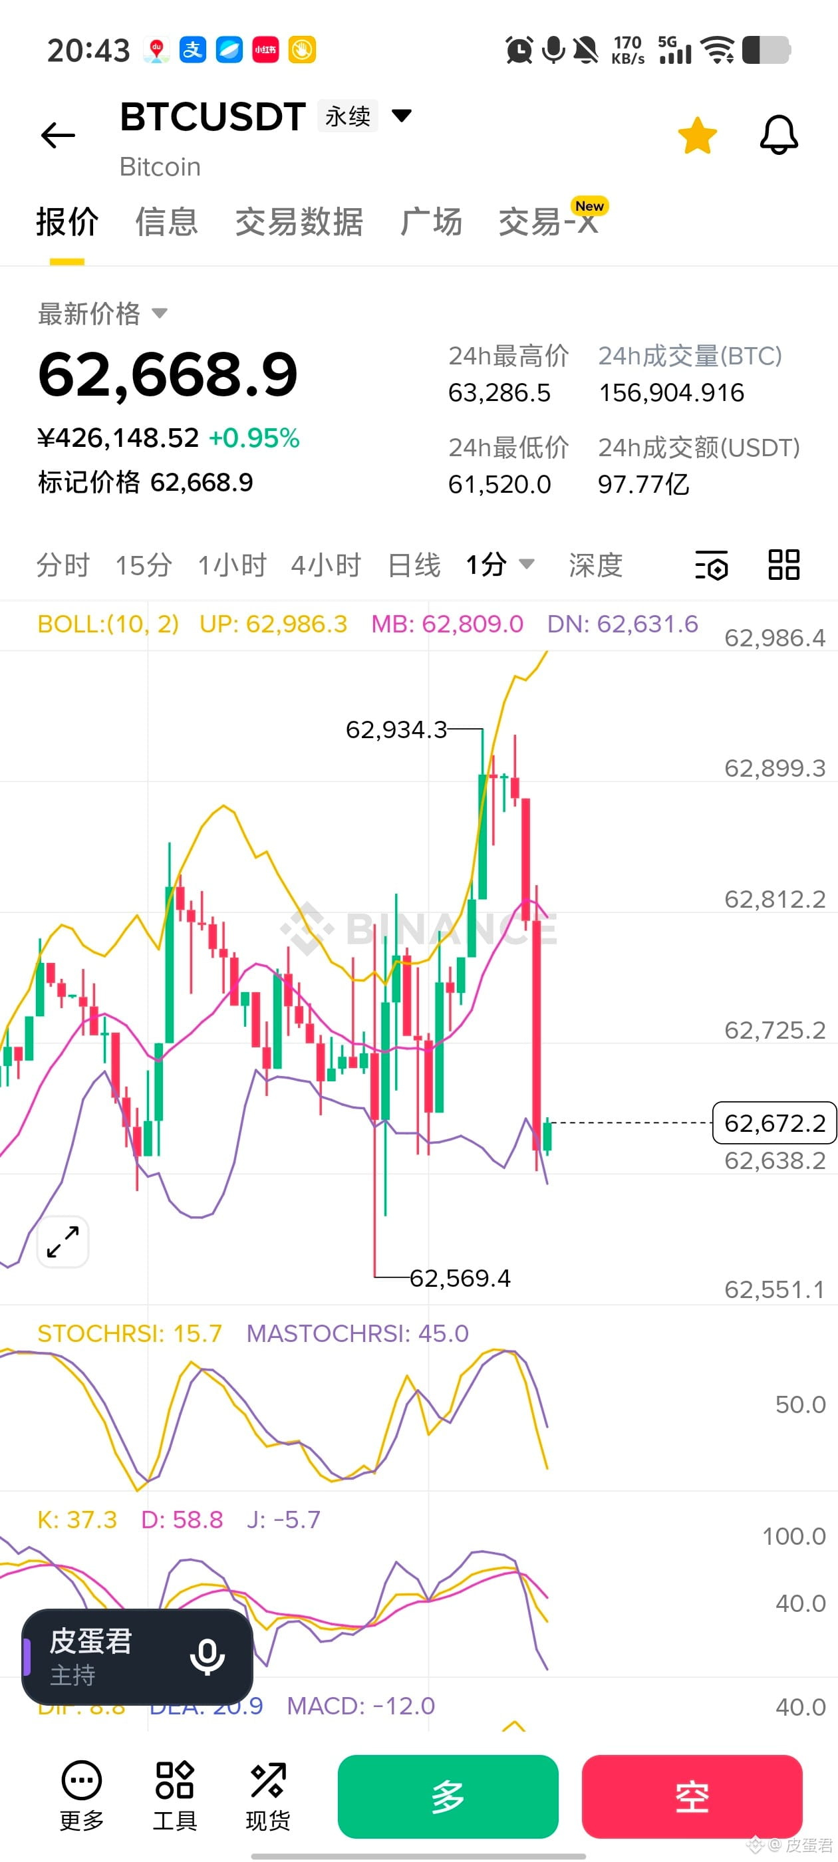Tap the MACD: -12.0 indicator label
This screenshot has width=838, height=1862.
click(360, 1706)
